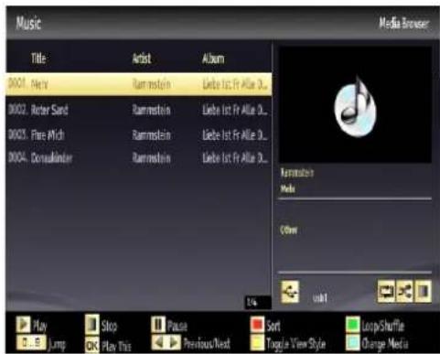Click the Stop square icon

click(x=92, y=325)
